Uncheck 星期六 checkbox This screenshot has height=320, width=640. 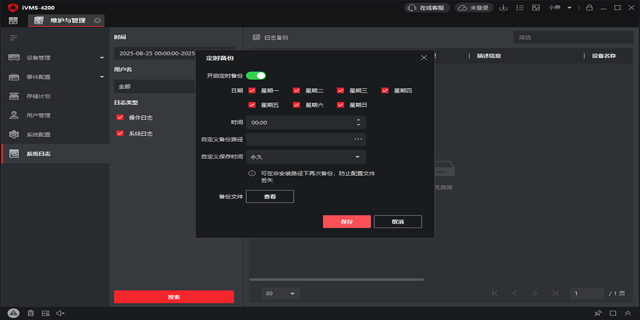[297, 105]
